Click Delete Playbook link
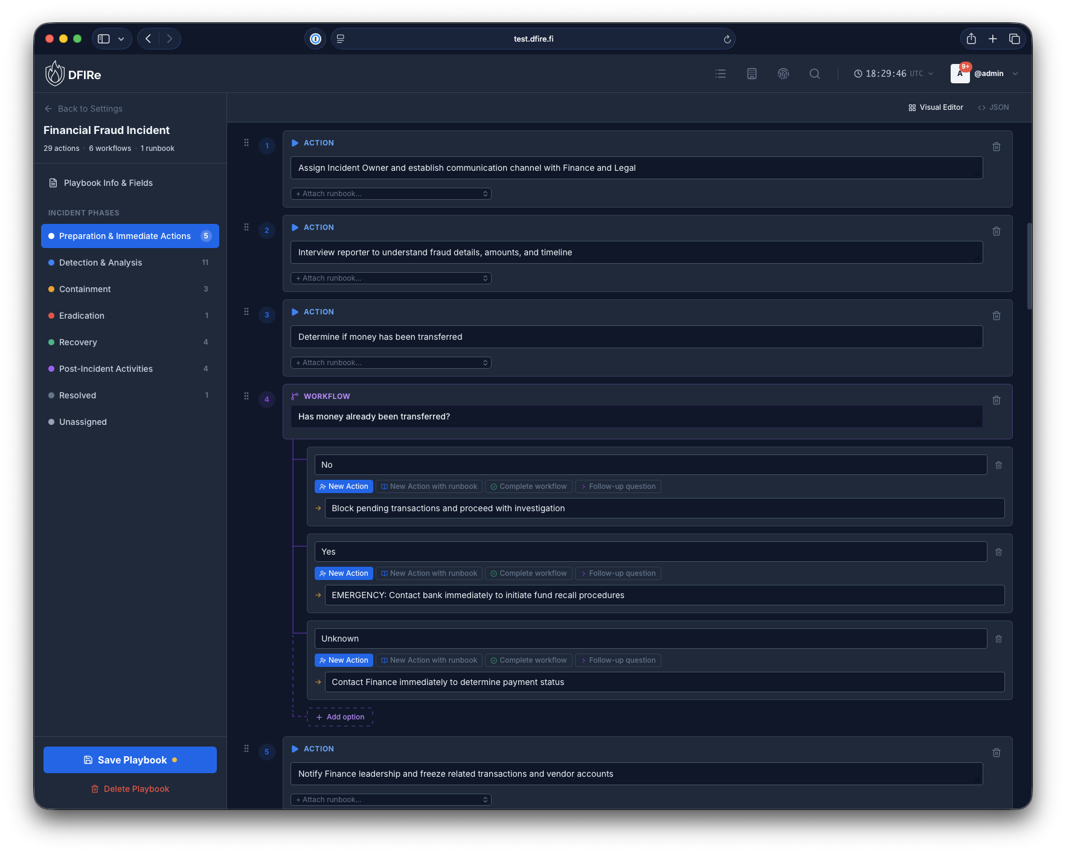This screenshot has width=1066, height=854. pyautogui.click(x=130, y=789)
